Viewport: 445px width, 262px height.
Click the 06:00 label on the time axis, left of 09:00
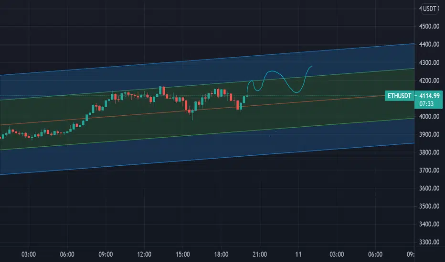pos(67,254)
